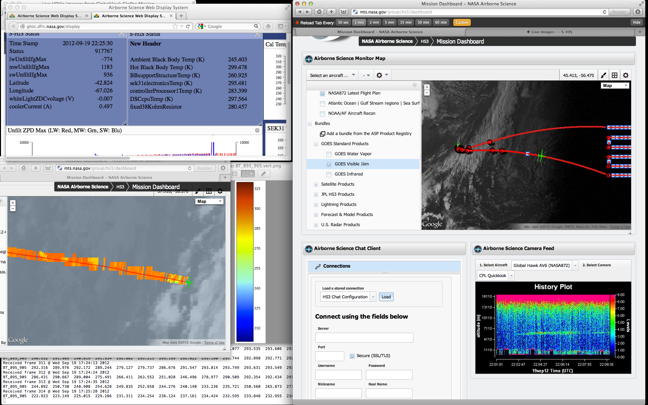This screenshot has height=405, width=648.
Task: Zoom out on the satellite map
Action: click(427, 93)
